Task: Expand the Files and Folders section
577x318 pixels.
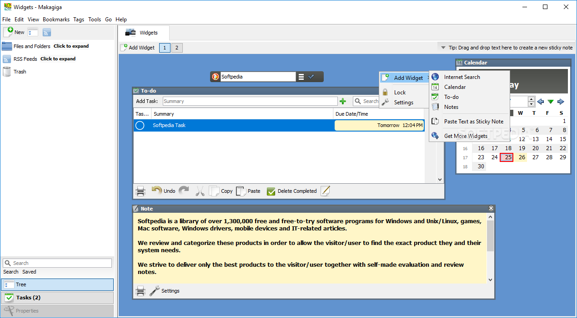Action: [x=71, y=46]
